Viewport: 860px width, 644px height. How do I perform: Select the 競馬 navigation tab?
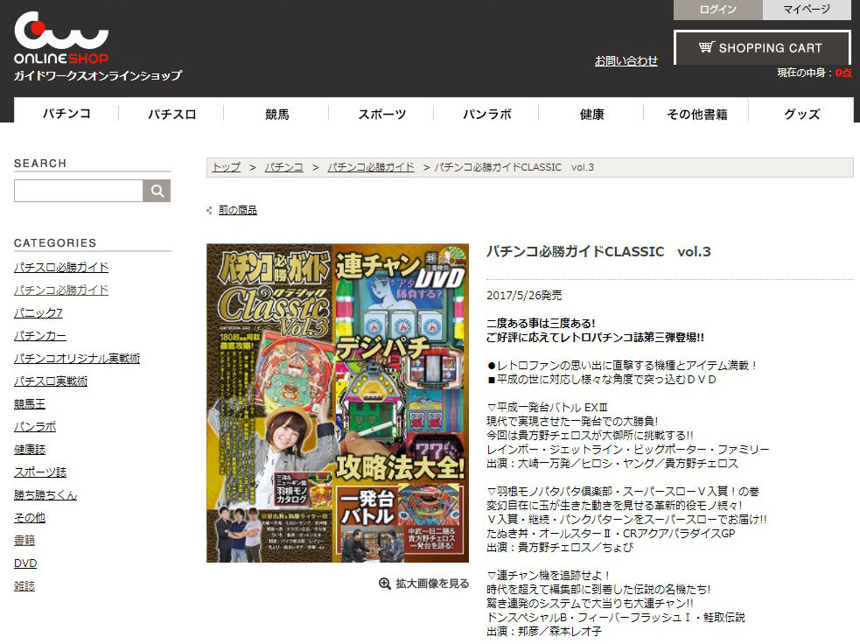pyautogui.click(x=276, y=114)
